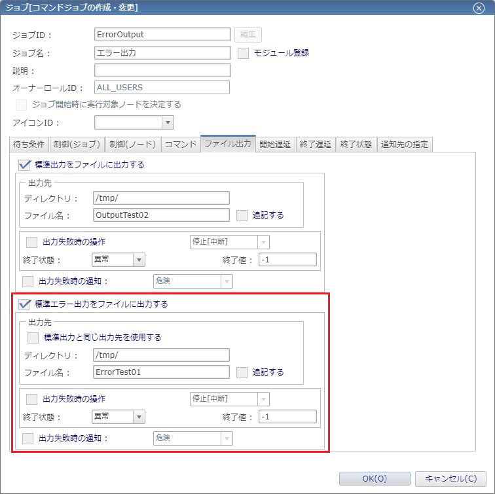
Task: Switch to the コマンド tab
Action: click(181, 145)
